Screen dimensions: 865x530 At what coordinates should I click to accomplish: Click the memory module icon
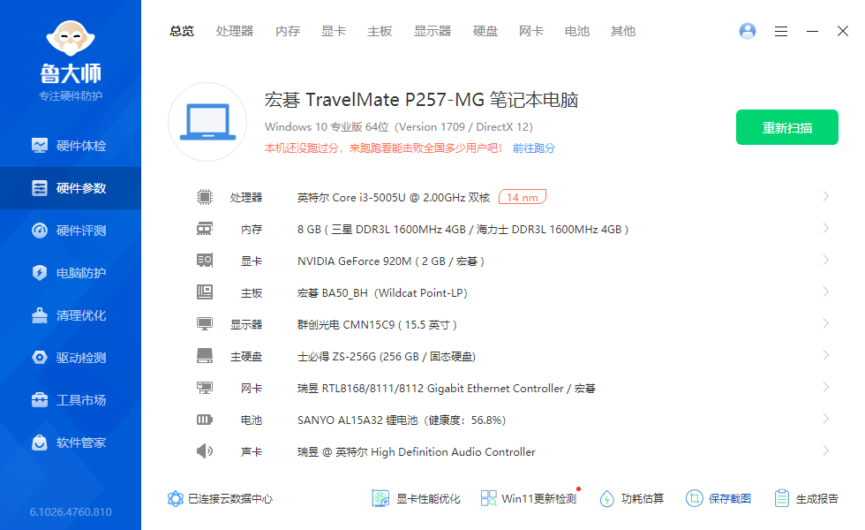(x=205, y=229)
